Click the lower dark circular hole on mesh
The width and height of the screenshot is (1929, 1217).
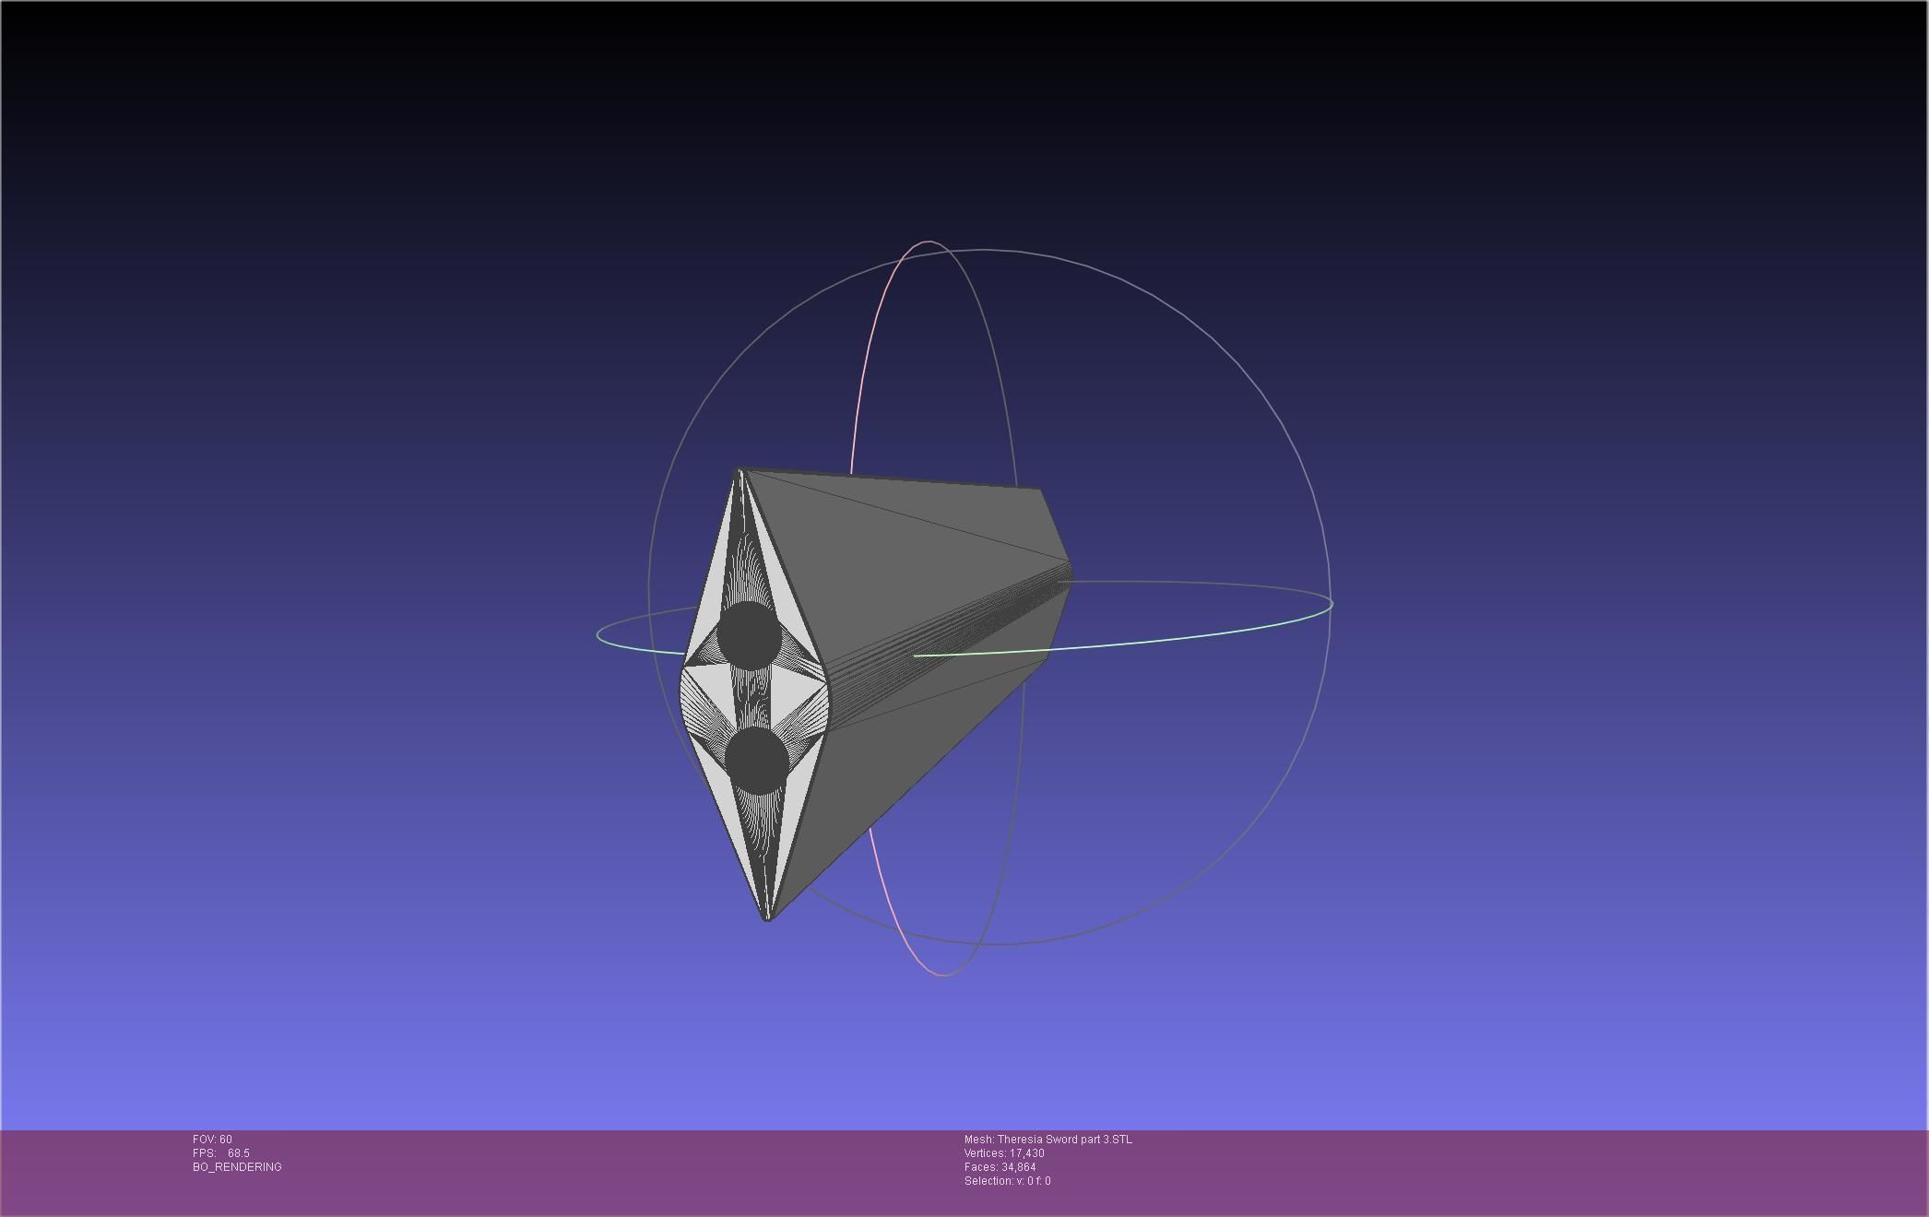tap(756, 761)
